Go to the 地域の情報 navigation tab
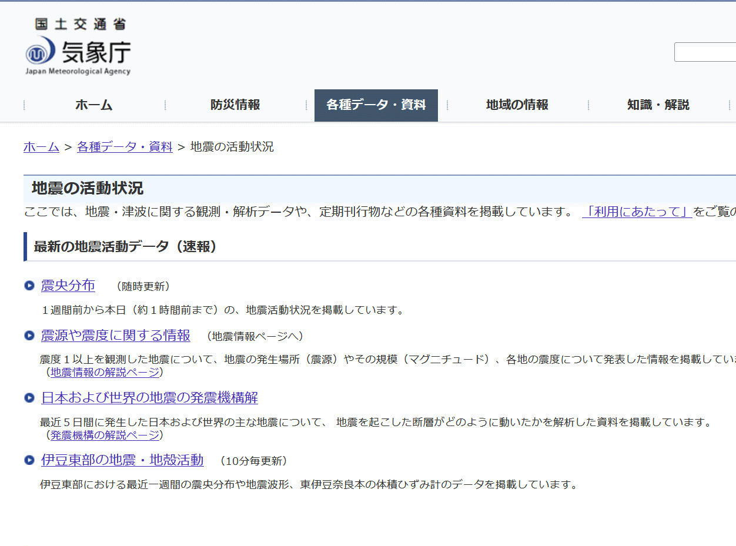 517,105
